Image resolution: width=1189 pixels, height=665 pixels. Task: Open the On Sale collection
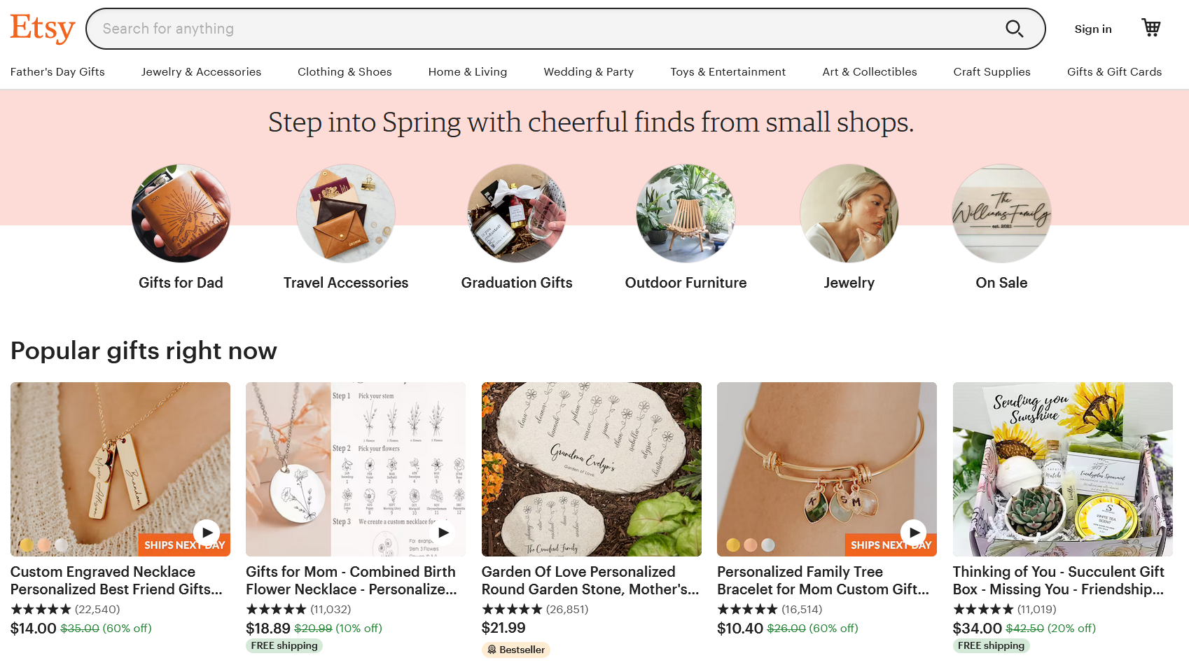coord(1001,213)
